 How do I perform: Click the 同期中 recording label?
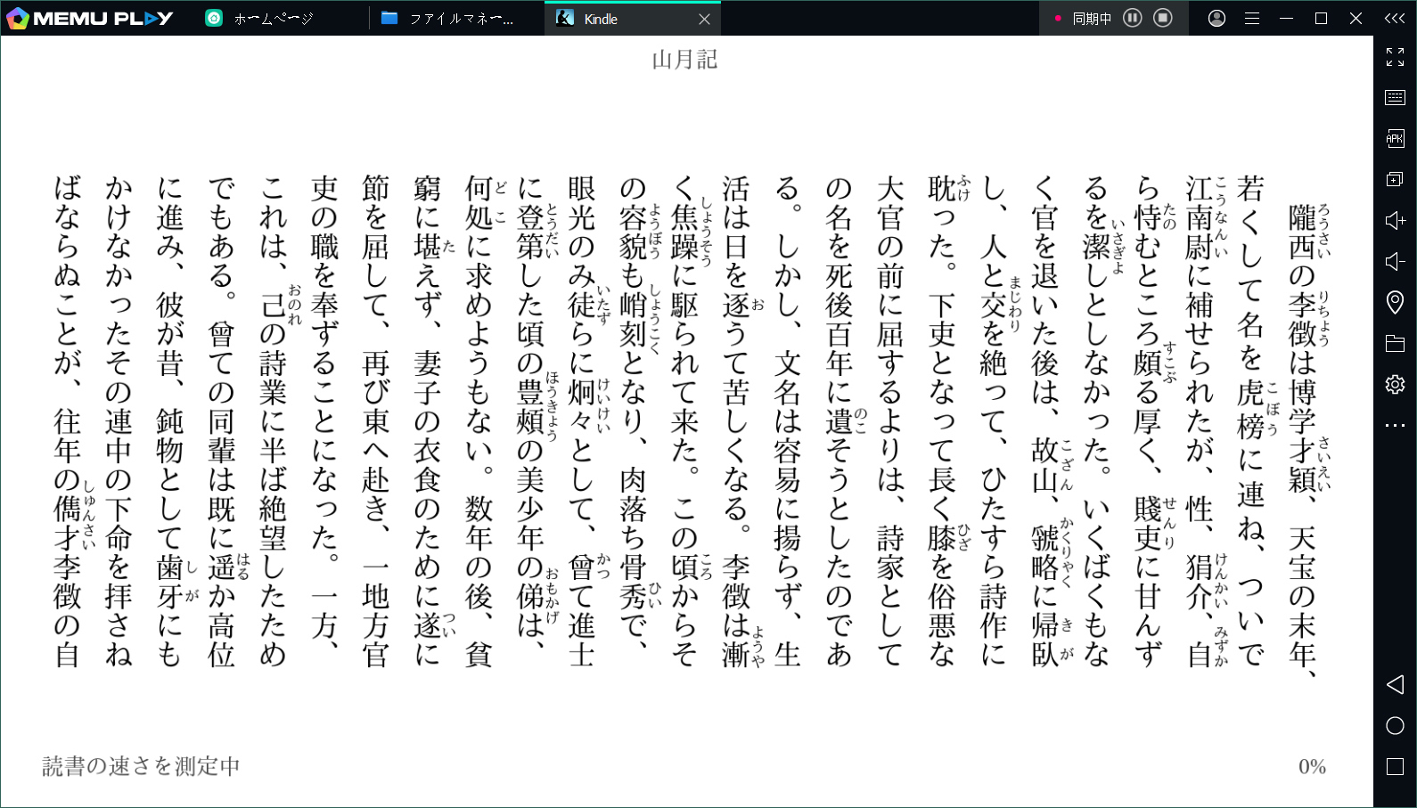click(x=1092, y=19)
